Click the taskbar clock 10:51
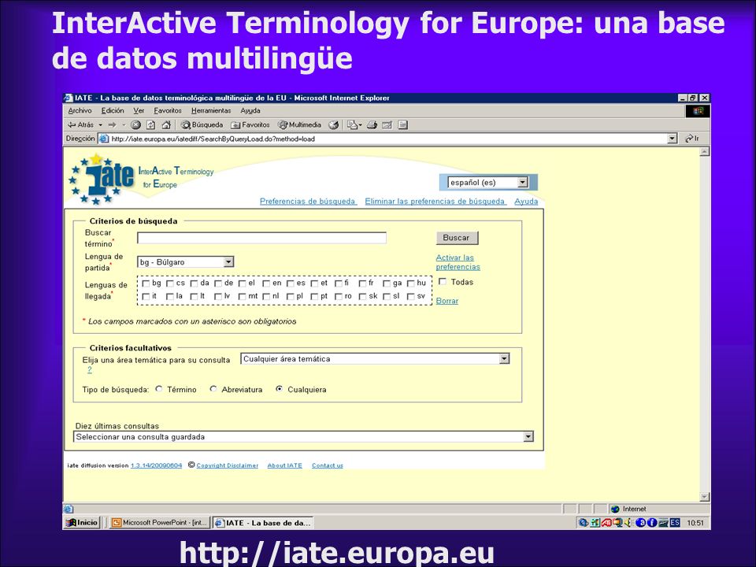756x567 pixels. [695, 523]
